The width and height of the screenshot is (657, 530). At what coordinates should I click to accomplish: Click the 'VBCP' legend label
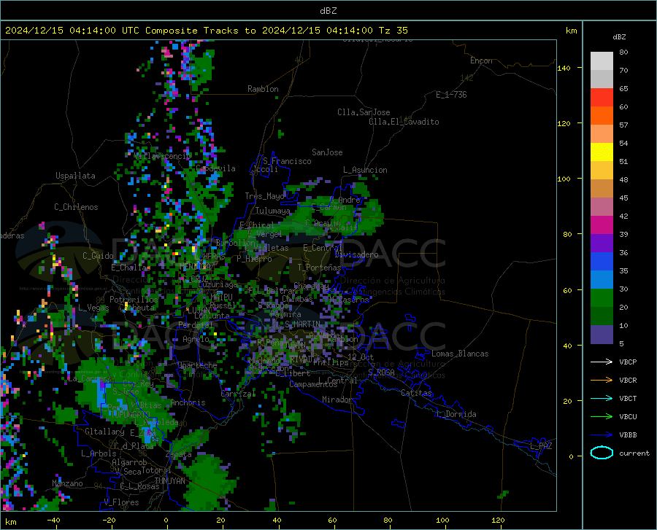[628, 362]
